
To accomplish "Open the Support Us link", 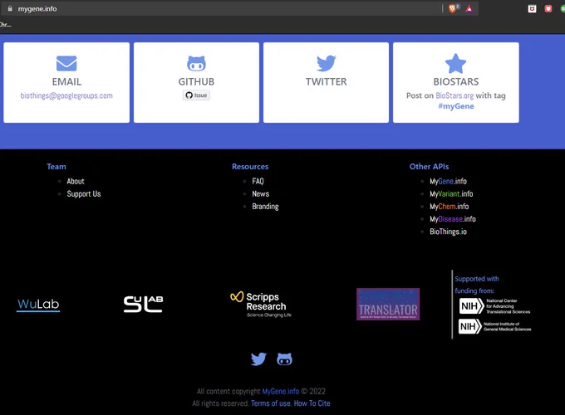I will pyautogui.click(x=84, y=194).
